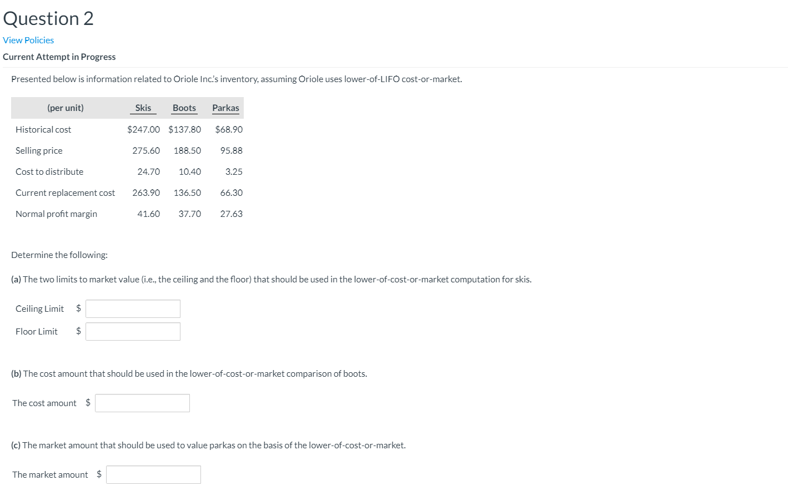
Task: Click the market amount input field for parkas
Action: coord(153,474)
